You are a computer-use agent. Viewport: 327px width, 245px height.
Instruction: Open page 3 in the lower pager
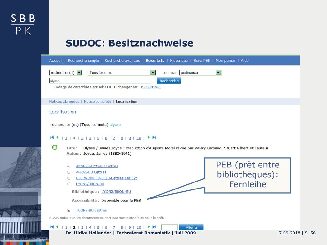pos(82,227)
